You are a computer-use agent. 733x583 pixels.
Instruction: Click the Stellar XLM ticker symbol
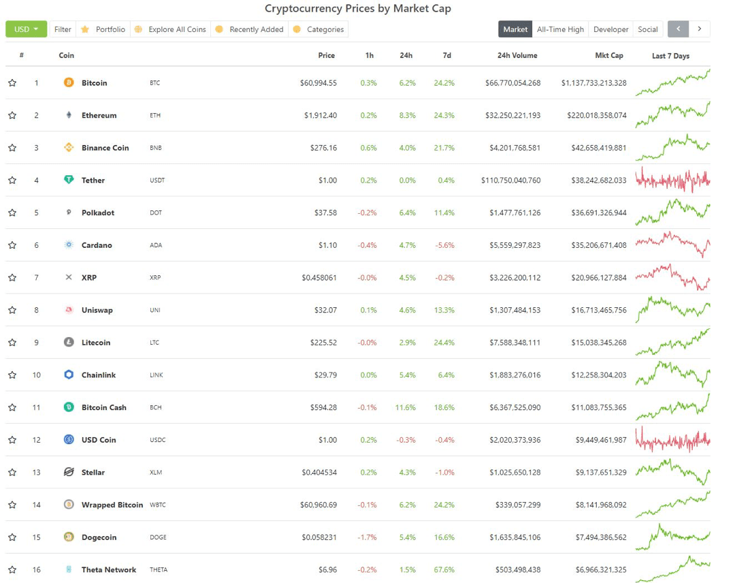[x=156, y=473]
